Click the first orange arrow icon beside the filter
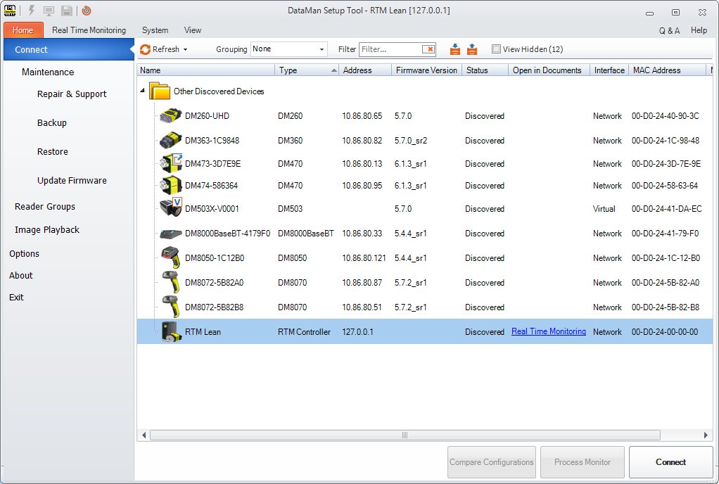Viewport: 719px width, 484px height. (x=455, y=49)
